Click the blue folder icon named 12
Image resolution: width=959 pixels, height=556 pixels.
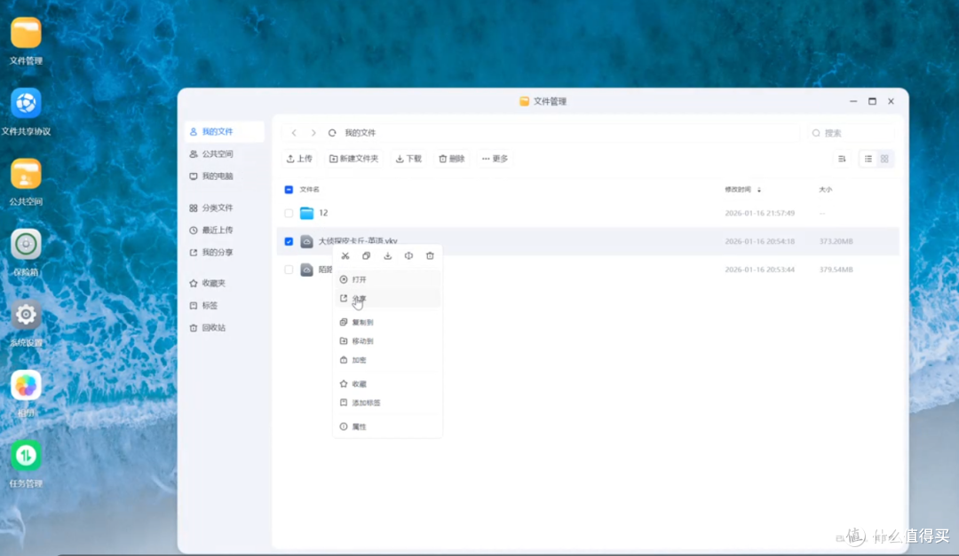click(x=307, y=213)
